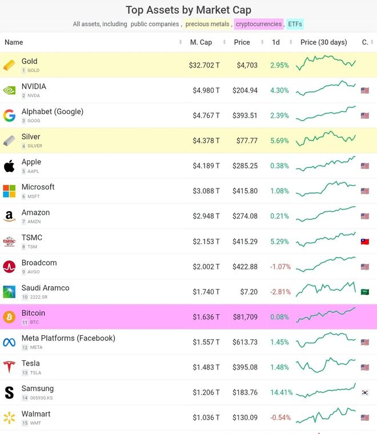Click the Gold bar icon
Screen dimensions: 377x434
[9, 65]
